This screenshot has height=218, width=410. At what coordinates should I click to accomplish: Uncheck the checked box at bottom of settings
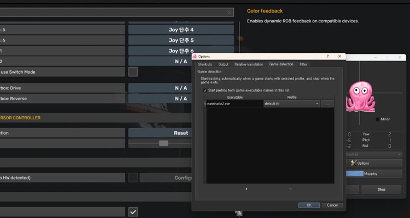pyautogui.click(x=133, y=212)
